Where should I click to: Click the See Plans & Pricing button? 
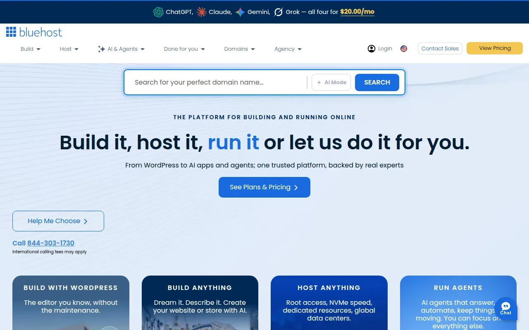tap(264, 187)
